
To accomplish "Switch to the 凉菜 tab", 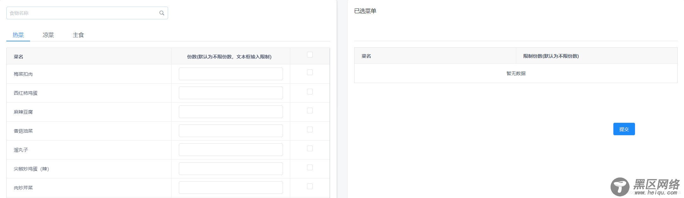I will (48, 35).
